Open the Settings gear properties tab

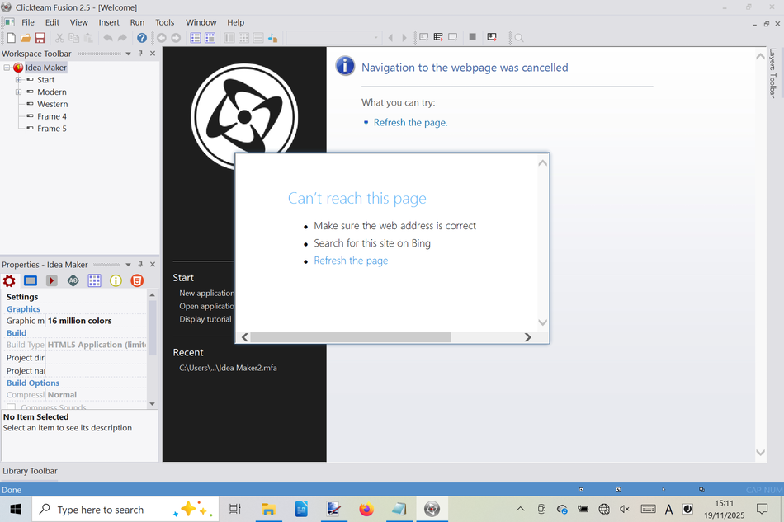point(9,281)
